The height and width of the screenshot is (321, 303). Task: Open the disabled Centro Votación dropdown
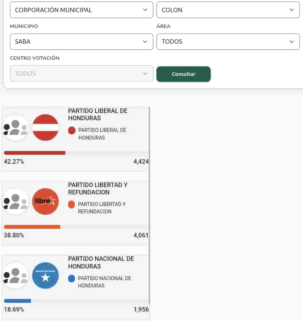[81, 74]
